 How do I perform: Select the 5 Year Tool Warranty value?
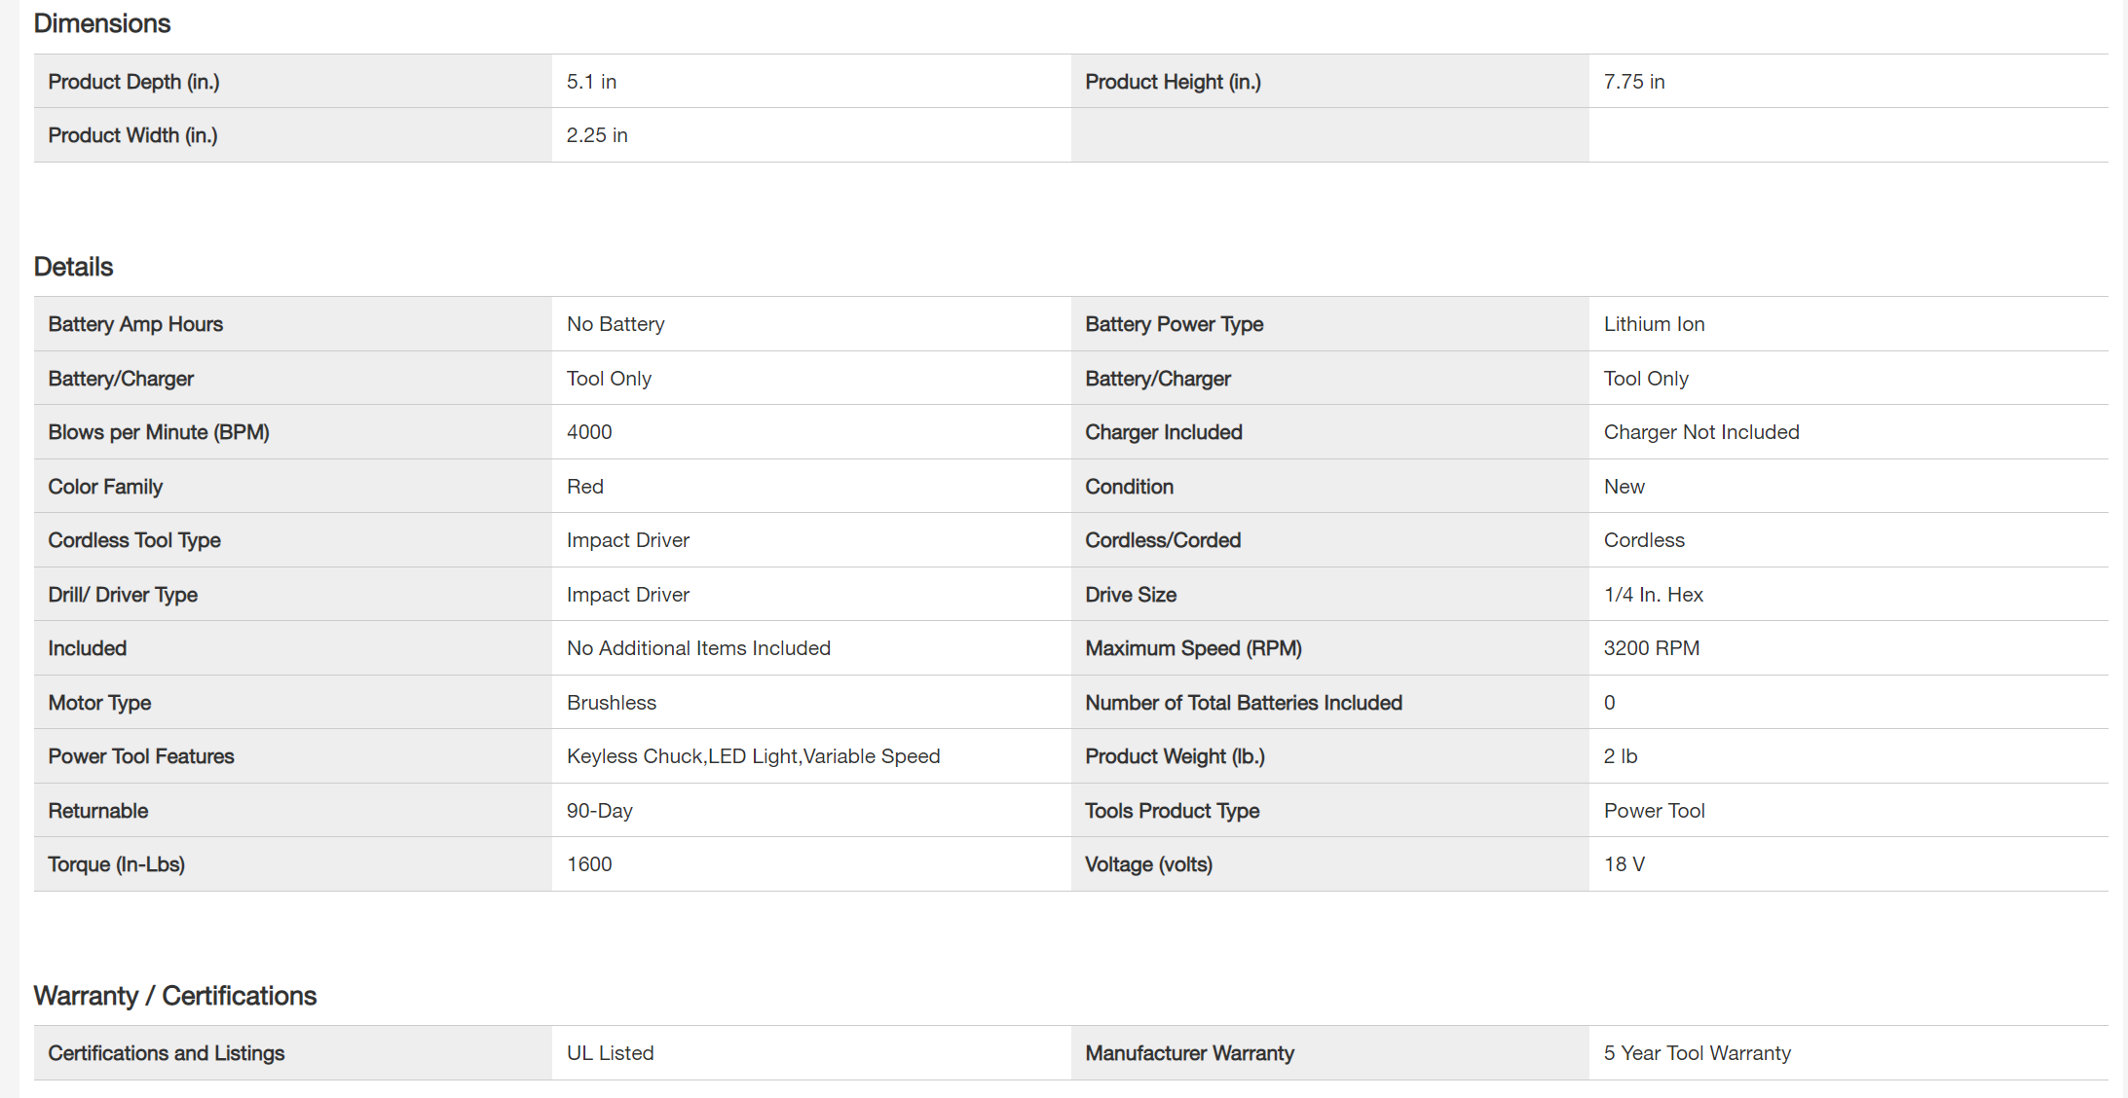click(x=1697, y=1053)
